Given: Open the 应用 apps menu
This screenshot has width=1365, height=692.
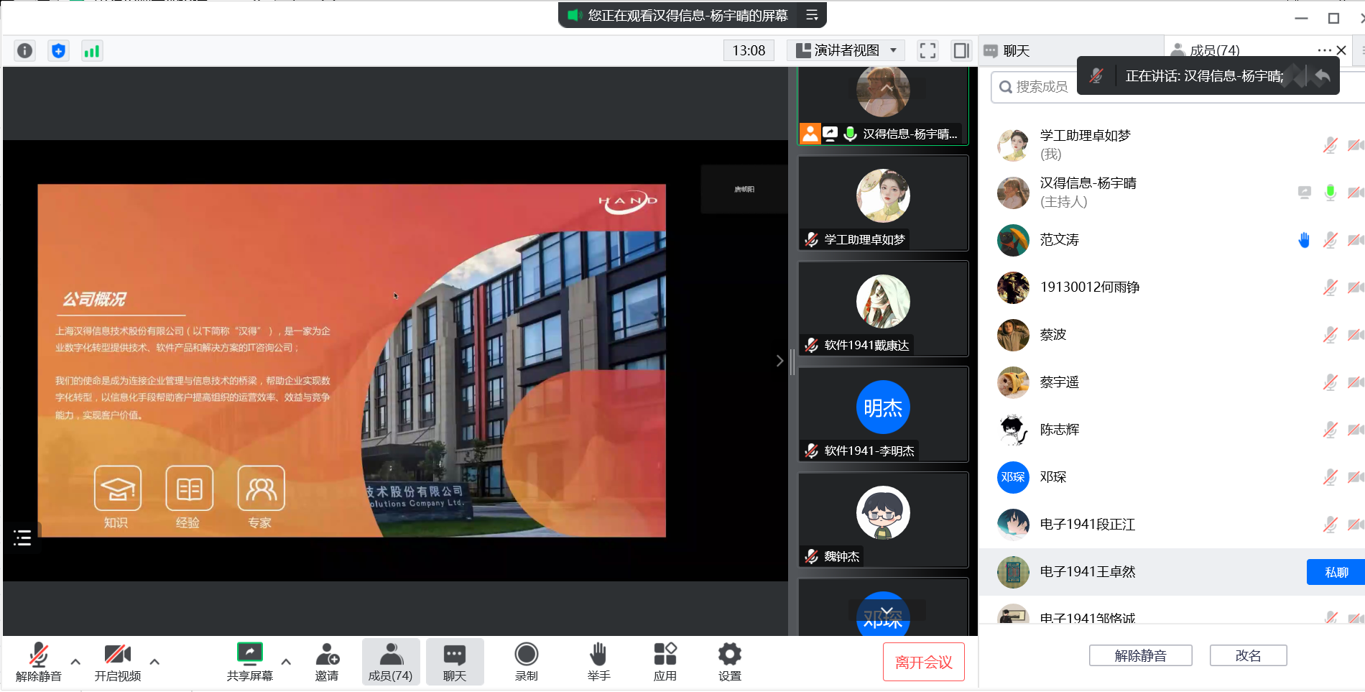Looking at the screenshot, I should coord(665,662).
